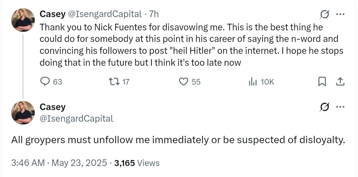Click the 3,165 Views count

click(137, 163)
